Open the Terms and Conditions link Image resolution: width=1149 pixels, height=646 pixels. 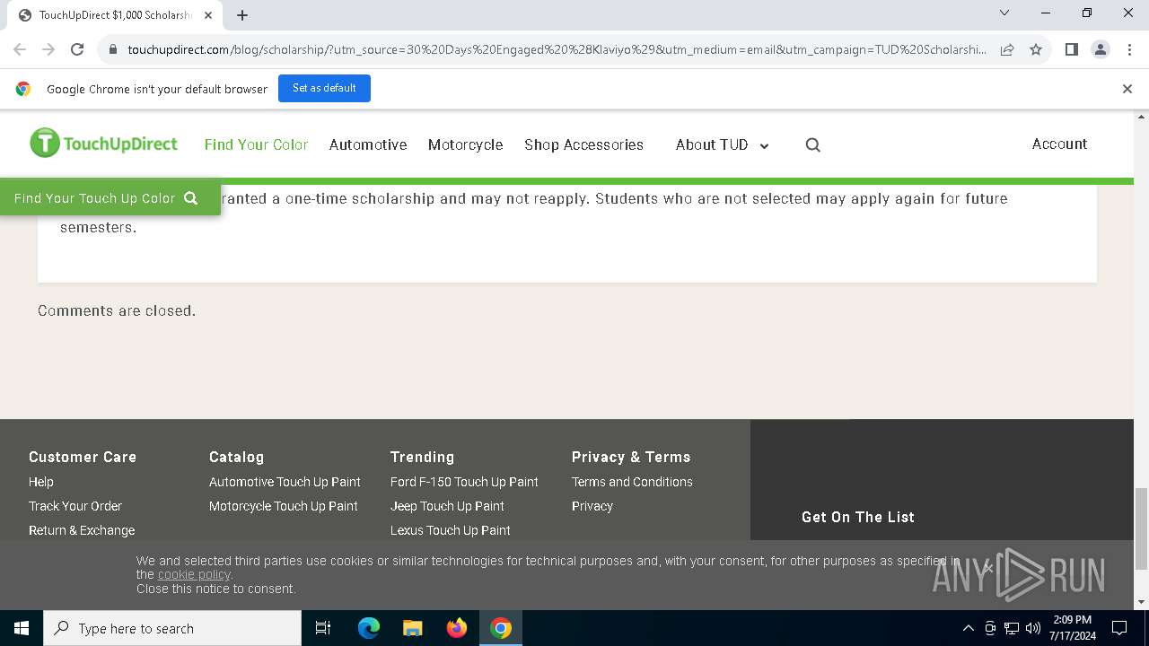632,482
